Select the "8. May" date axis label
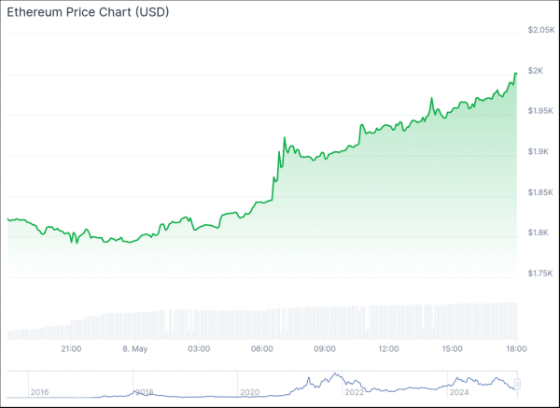The height and width of the screenshot is (408, 560). (x=134, y=349)
